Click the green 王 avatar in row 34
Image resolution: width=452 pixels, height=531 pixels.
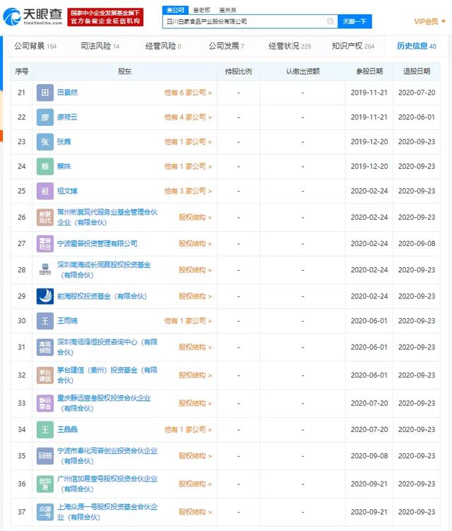tap(45, 429)
